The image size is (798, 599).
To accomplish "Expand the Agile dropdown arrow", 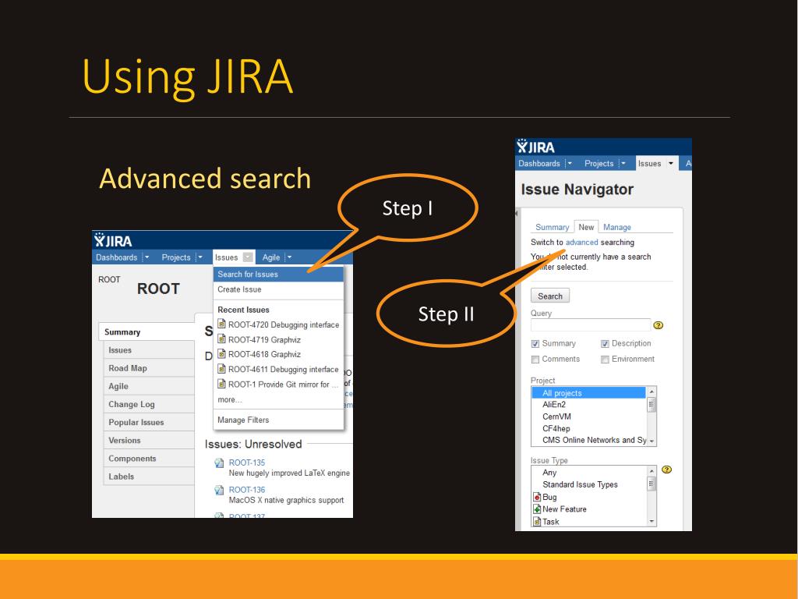I will (289, 257).
